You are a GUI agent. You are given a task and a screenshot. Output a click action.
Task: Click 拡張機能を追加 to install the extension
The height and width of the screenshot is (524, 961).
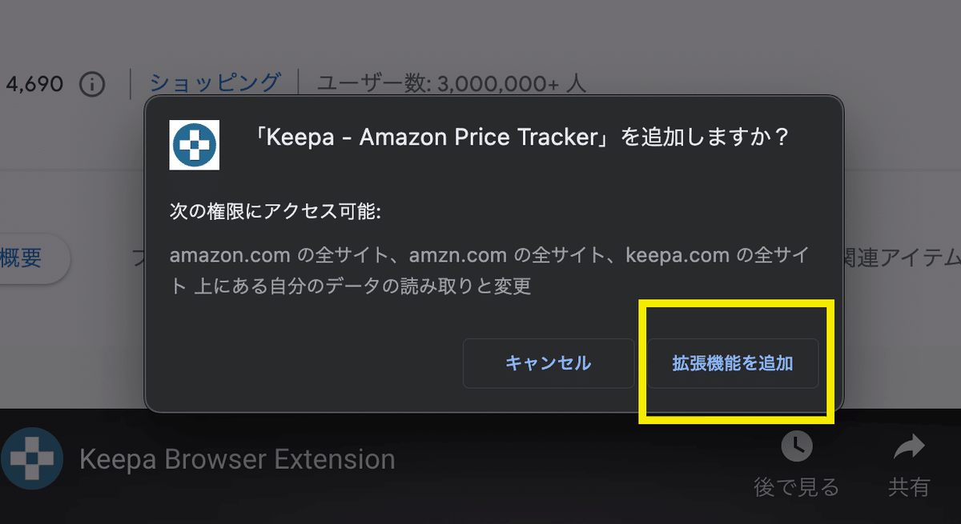coord(734,363)
